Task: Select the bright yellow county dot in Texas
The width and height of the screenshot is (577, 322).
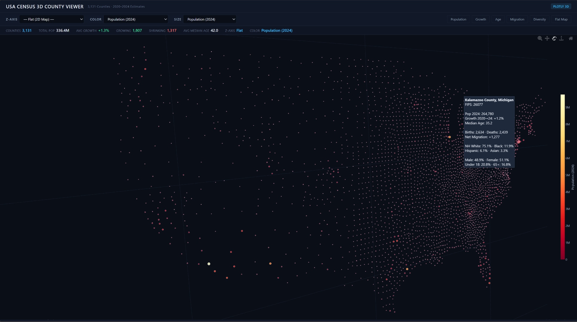Action: tap(209, 264)
